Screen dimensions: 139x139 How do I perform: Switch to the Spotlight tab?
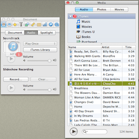[46, 33]
